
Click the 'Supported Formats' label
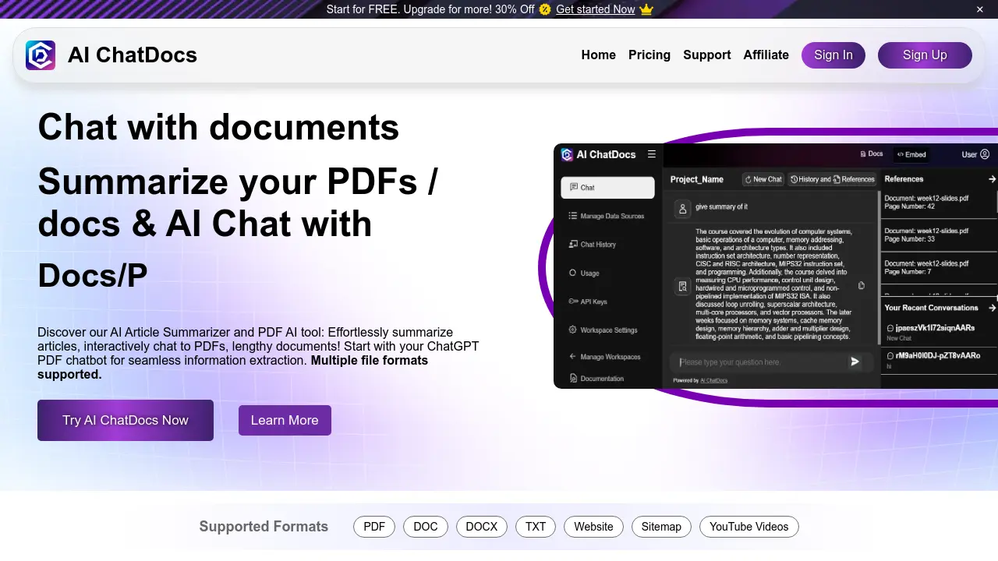tap(264, 527)
